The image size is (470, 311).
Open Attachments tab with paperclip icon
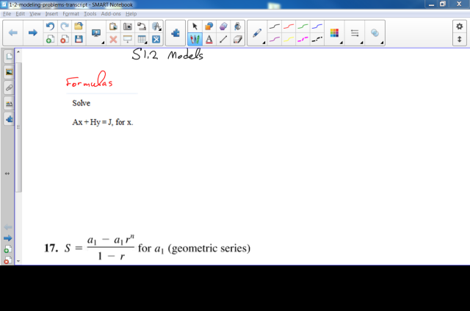click(9, 87)
